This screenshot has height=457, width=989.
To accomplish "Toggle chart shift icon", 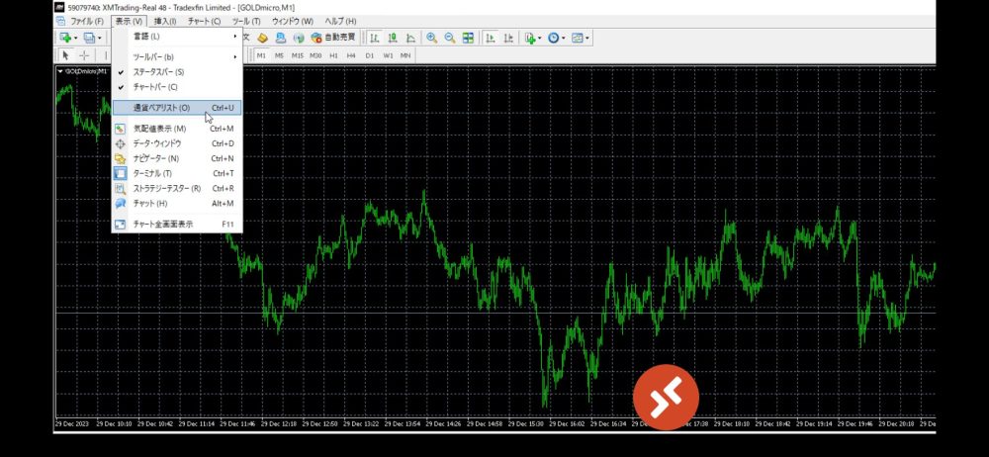I will click(508, 38).
